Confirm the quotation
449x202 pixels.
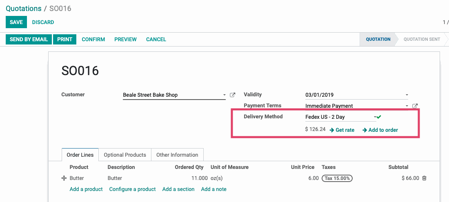click(93, 40)
